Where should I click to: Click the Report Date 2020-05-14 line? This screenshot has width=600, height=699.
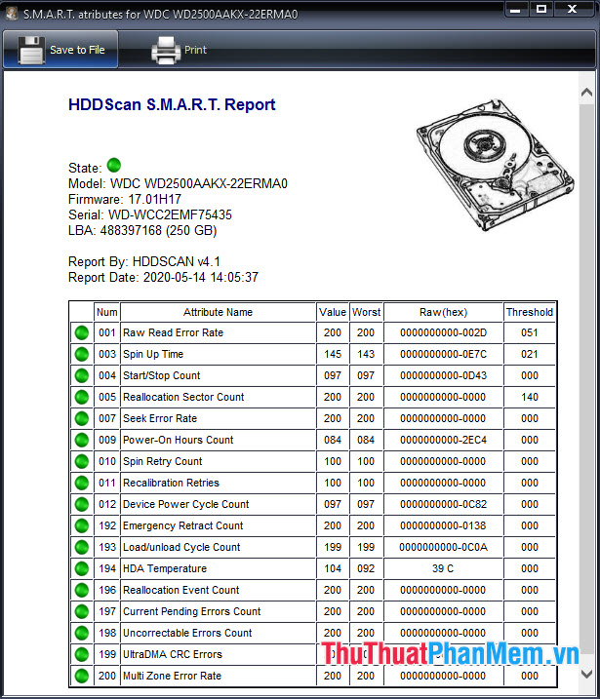click(x=163, y=277)
